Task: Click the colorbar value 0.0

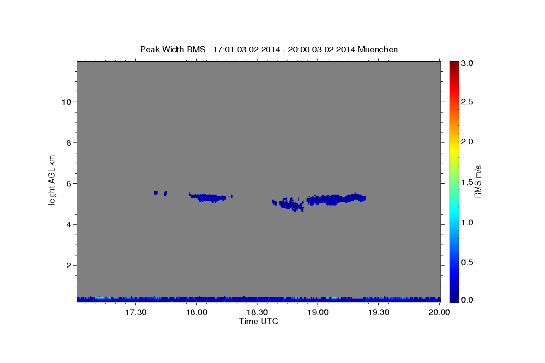Action: coord(468,300)
